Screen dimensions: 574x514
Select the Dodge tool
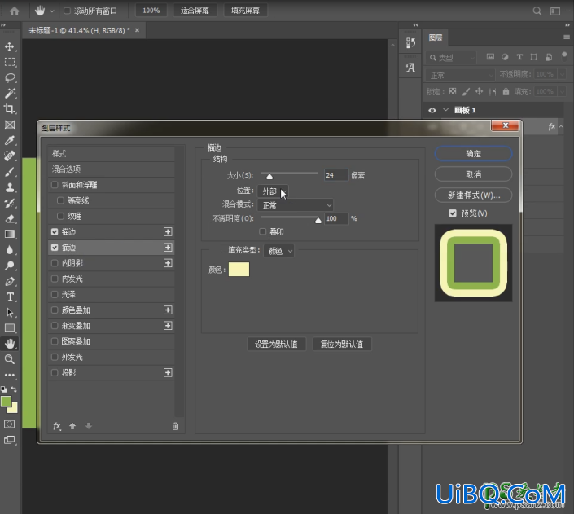(x=10, y=266)
